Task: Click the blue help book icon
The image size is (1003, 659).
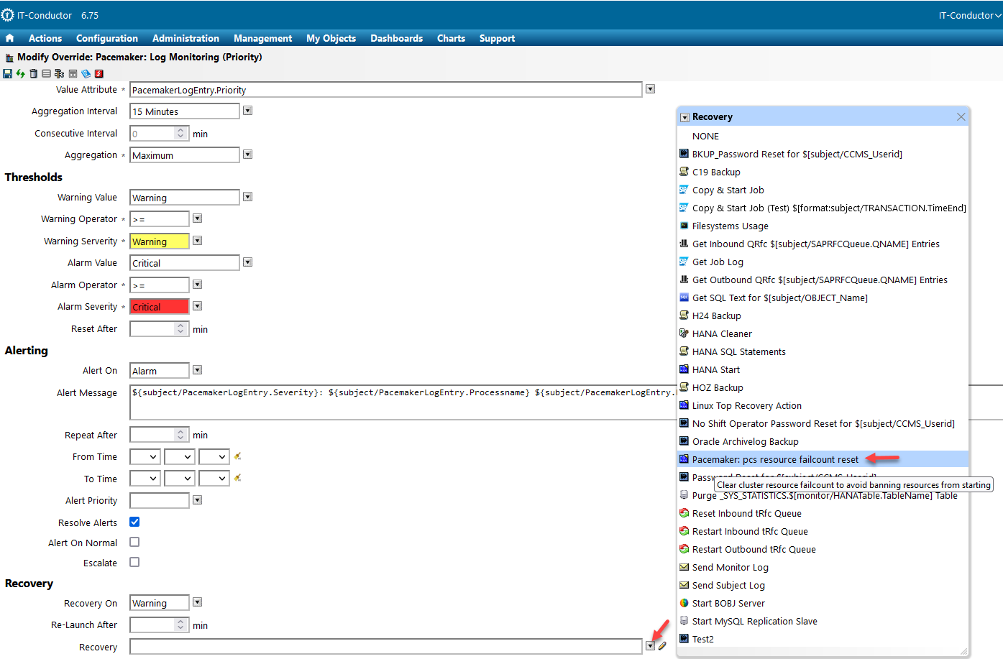Action: pos(86,74)
